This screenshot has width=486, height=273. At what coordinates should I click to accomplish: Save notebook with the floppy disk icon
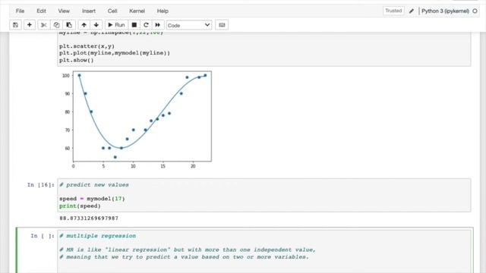(15, 25)
